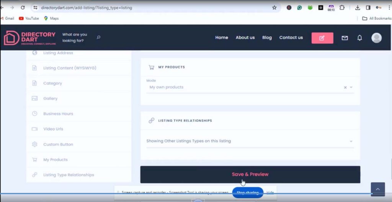The width and height of the screenshot is (392, 202).
Task: Go forward in browser history
Action: pos(12,8)
